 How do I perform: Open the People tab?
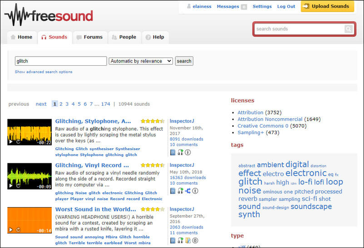[124, 37]
